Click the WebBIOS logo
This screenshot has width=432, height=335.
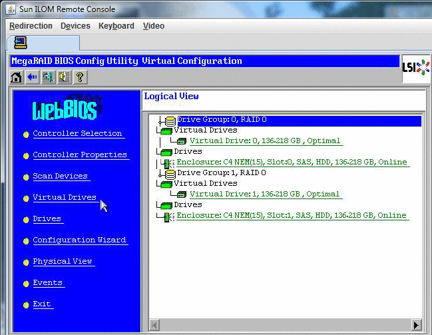[65, 109]
